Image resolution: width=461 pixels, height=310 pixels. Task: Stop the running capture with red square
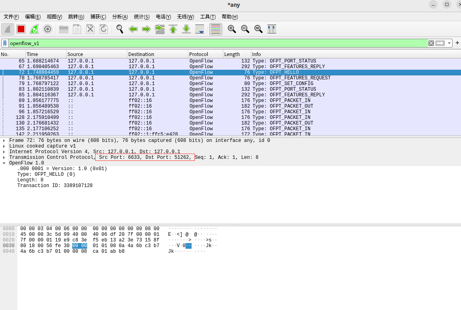coord(21,29)
